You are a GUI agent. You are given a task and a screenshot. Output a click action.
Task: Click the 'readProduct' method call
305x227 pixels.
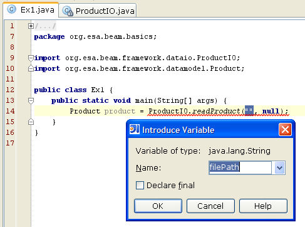click(216, 111)
